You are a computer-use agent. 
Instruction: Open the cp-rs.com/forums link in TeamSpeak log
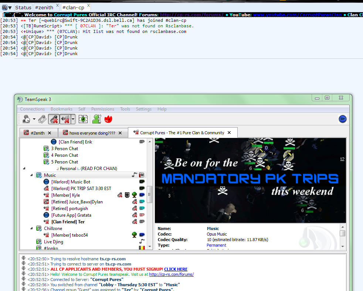click(171, 274)
